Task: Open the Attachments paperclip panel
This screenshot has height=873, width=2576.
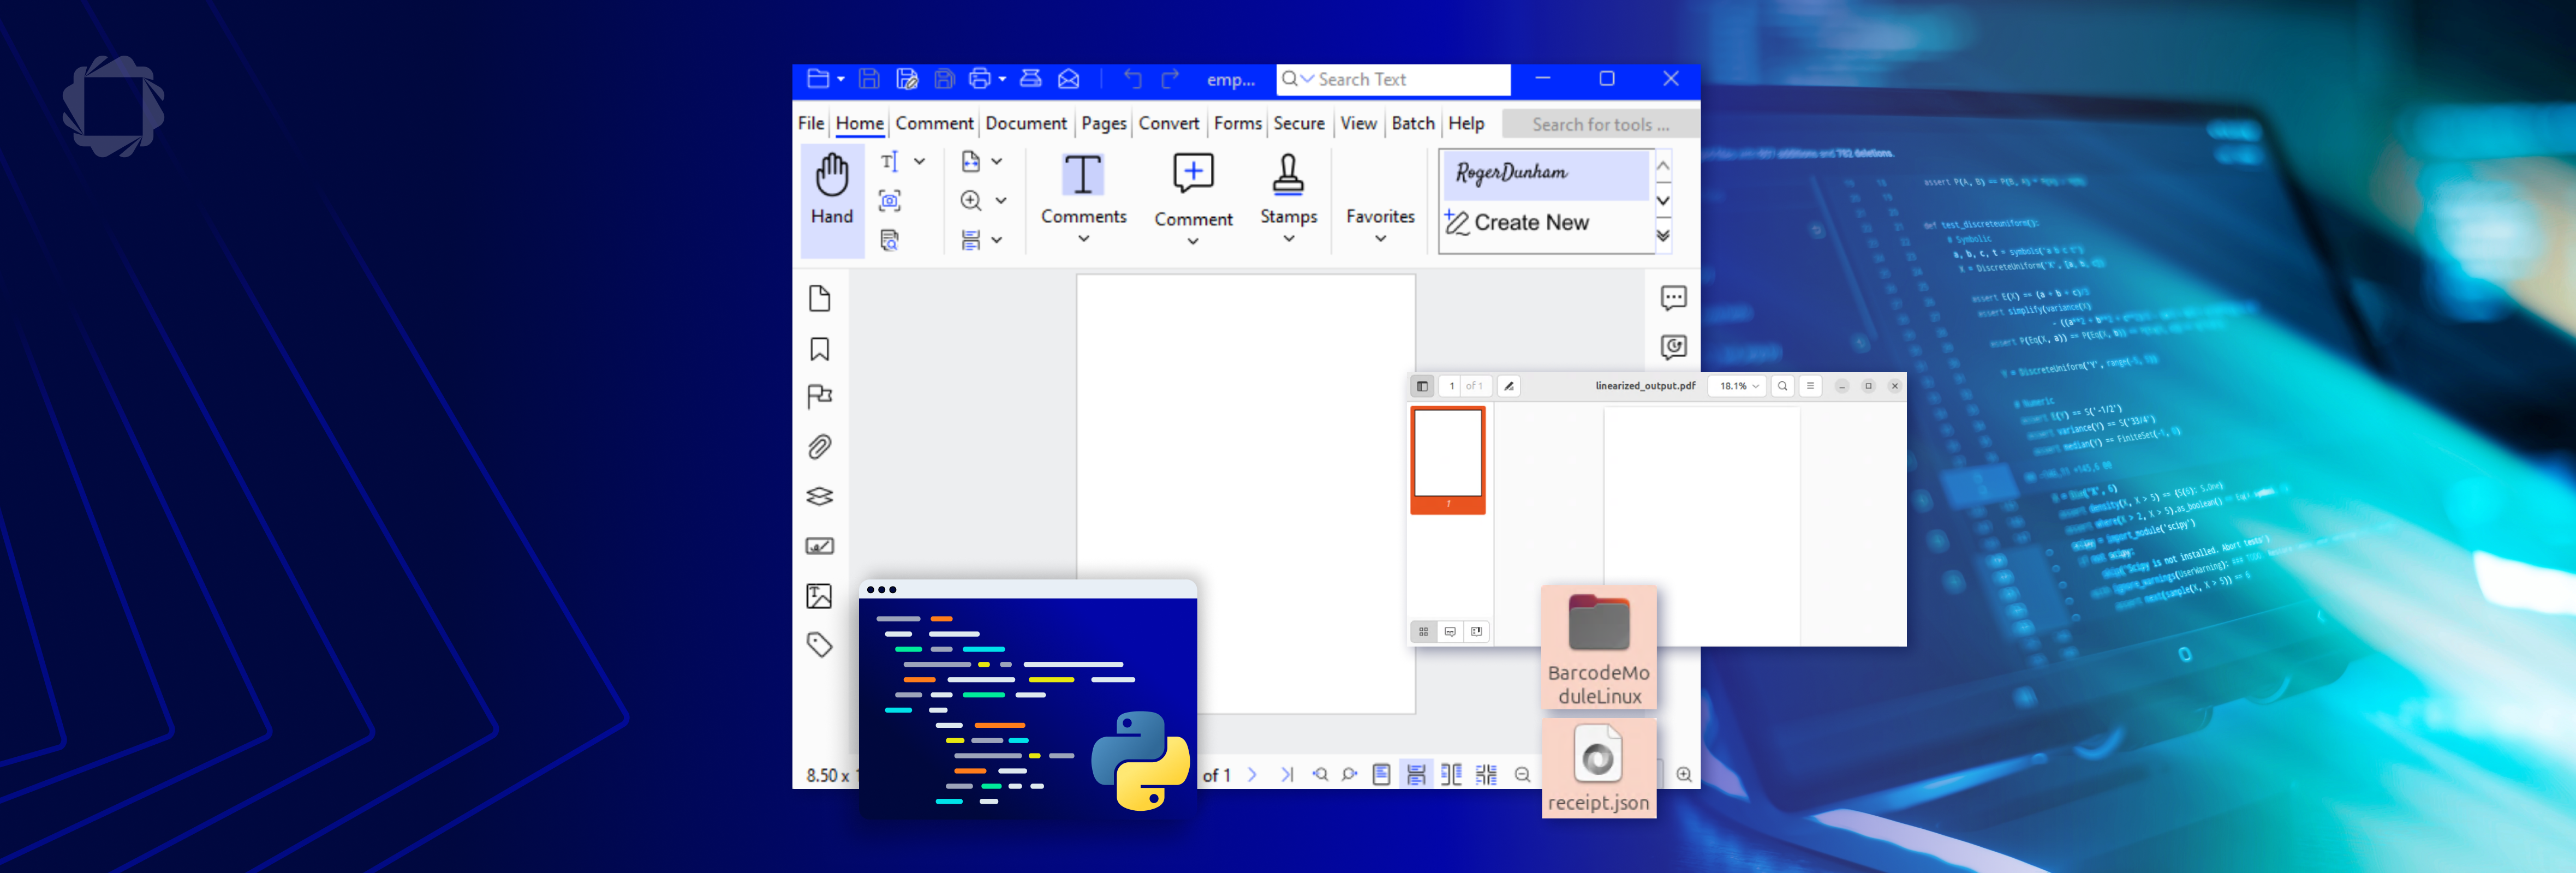Action: (x=819, y=447)
